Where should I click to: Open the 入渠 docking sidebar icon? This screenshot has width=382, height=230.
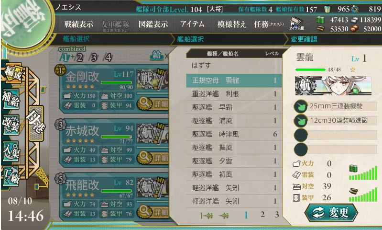[11, 150]
